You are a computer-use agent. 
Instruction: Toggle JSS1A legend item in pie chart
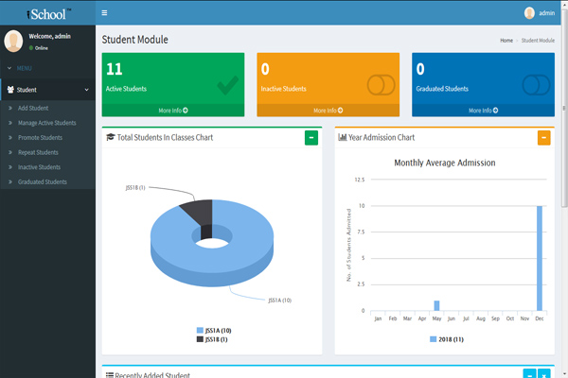pyautogui.click(x=212, y=330)
